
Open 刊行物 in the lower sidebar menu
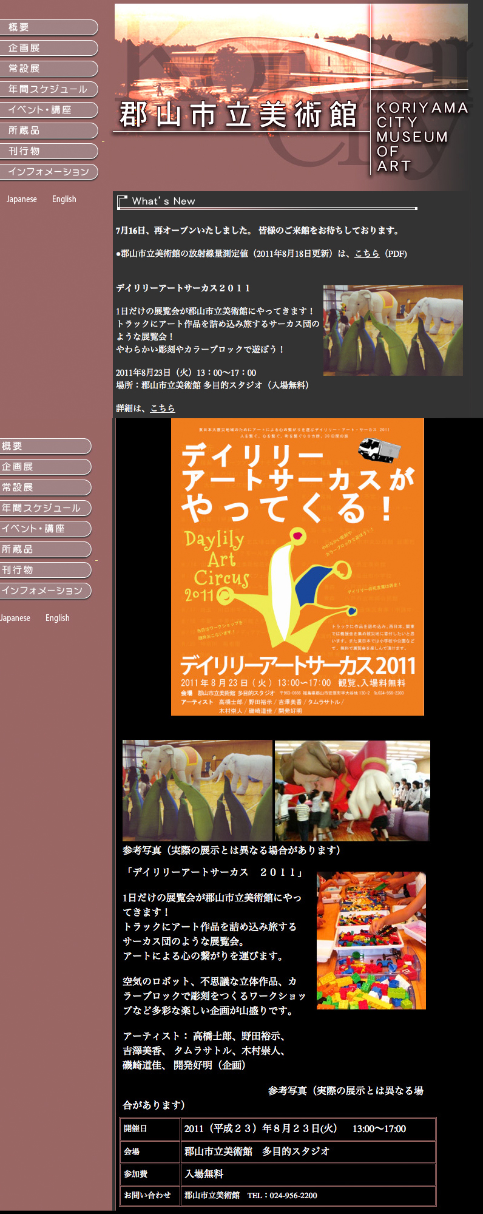(x=46, y=570)
